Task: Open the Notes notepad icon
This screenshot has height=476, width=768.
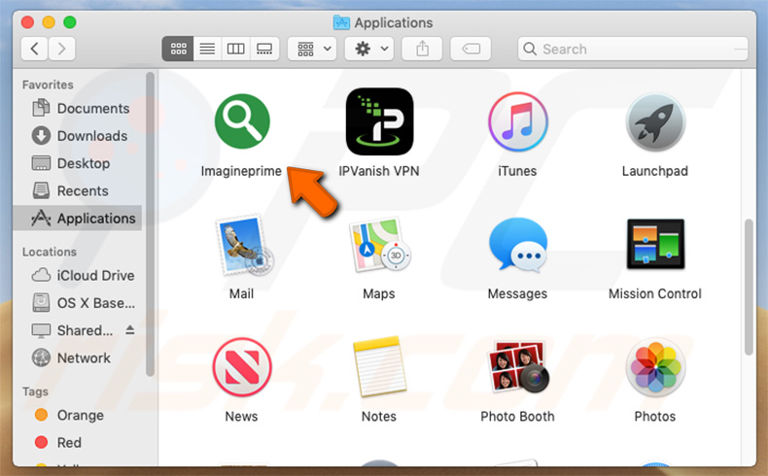Action: click(x=379, y=366)
